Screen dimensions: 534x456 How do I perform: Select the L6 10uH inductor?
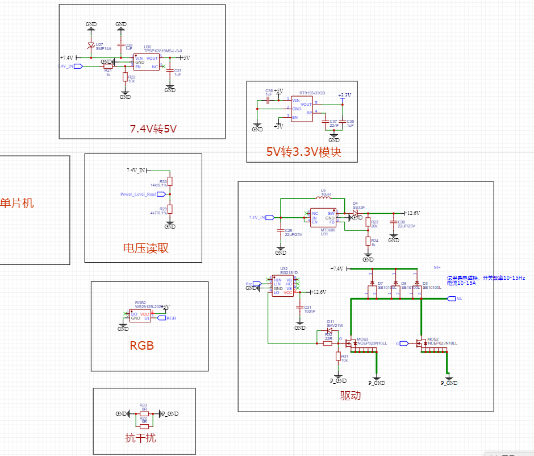(326, 198)
